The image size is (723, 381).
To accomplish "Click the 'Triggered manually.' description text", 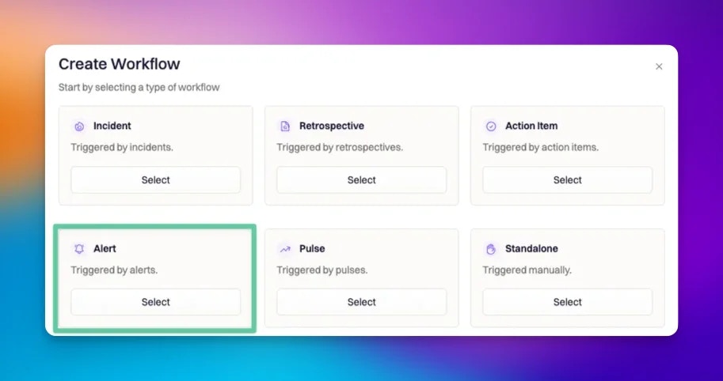I will coord(527,270).
